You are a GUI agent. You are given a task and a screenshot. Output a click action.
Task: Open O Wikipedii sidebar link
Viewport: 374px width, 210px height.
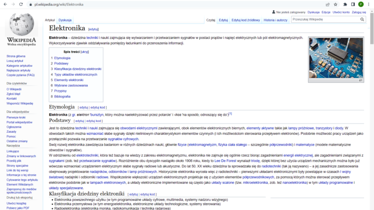coord(14,89)
